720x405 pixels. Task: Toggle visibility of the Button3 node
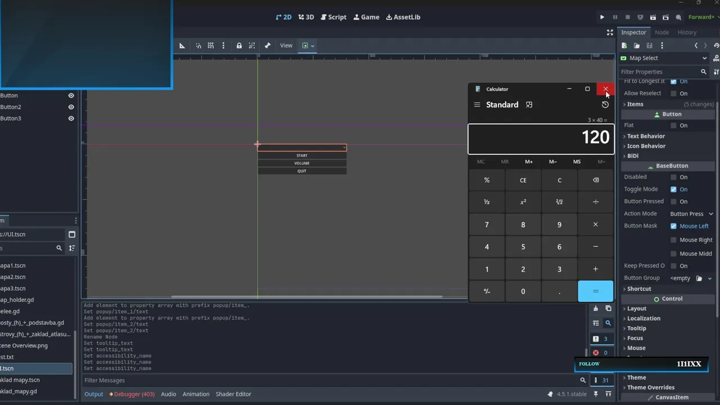point(71,119)
